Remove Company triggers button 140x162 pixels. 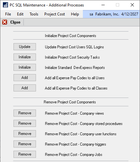[x=25, y=144]
